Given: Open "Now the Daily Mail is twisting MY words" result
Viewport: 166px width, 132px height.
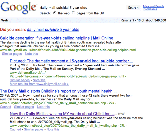Looking at the screenshot, I should 62,114.
